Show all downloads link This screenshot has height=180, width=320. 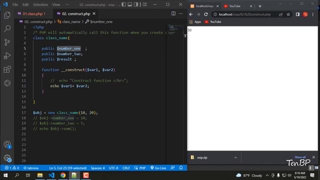[x=300, y=157]
